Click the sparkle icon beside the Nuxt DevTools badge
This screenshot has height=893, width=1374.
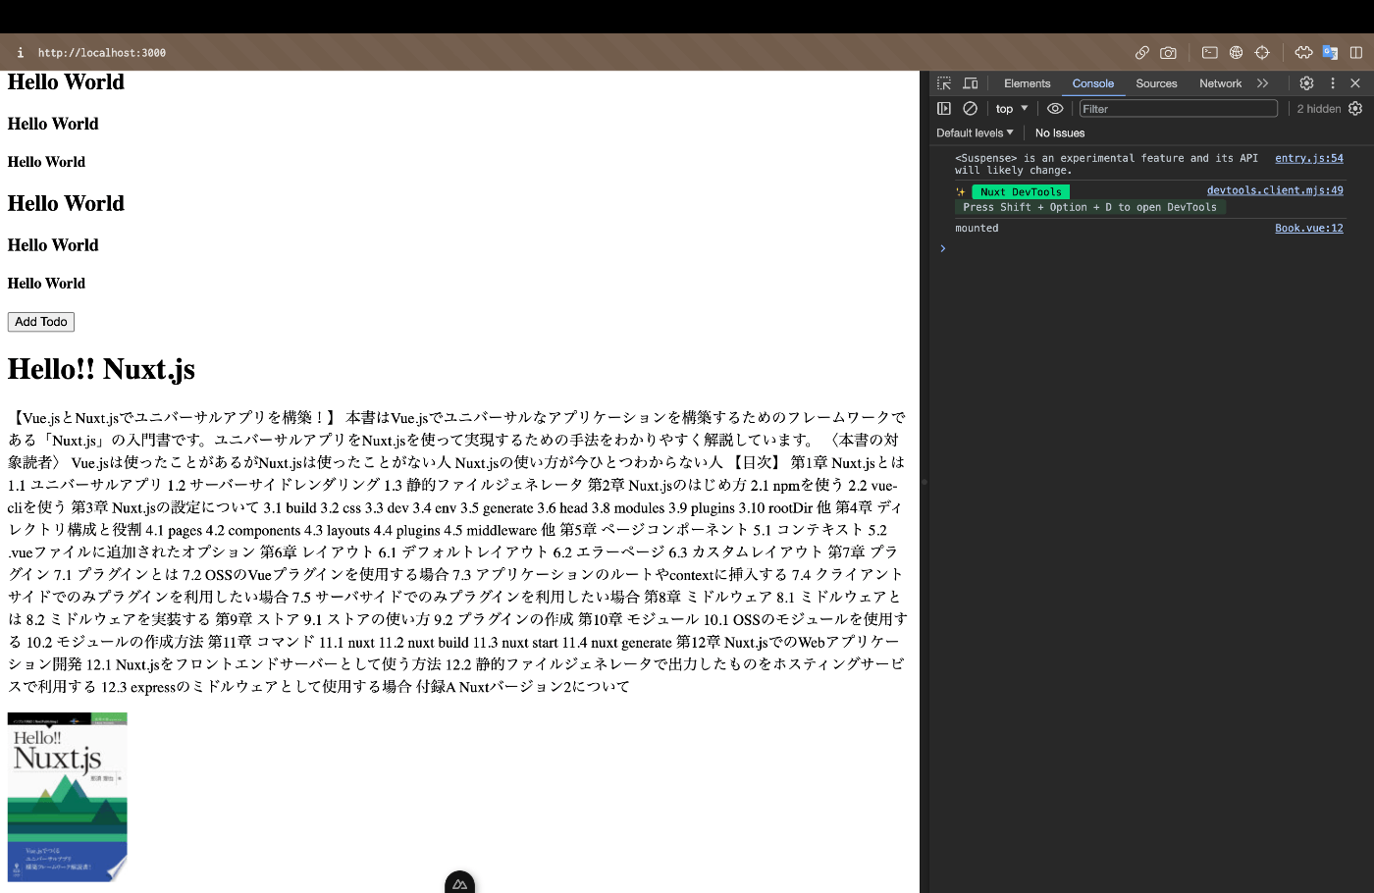(961, 192)
